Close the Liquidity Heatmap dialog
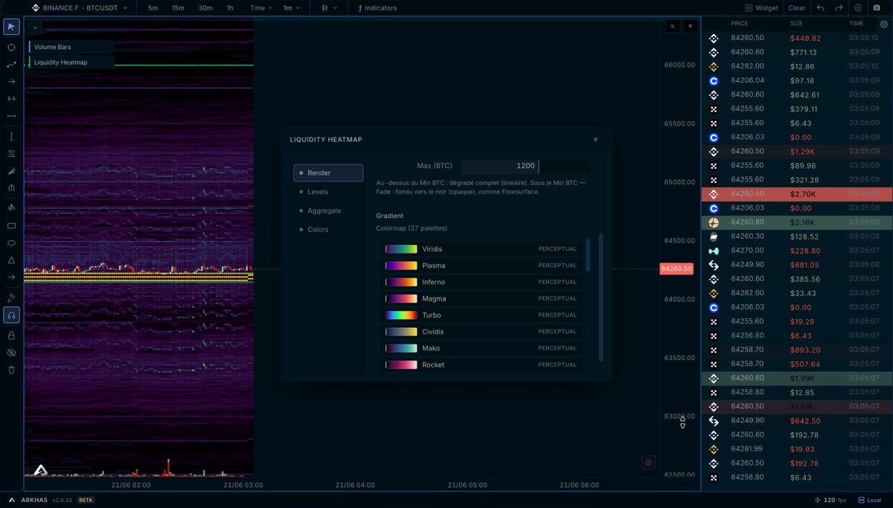Image resolution: width=893 pixels, height=508 pixels. (x=595, y=139)
